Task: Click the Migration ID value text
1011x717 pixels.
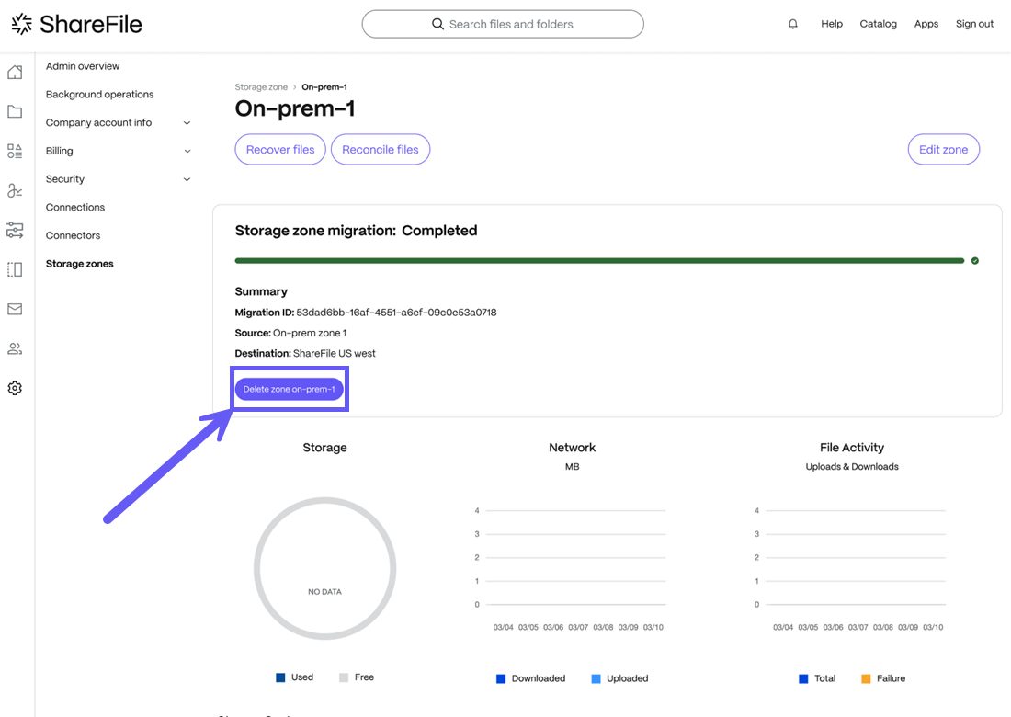Action: pos(396,312)
